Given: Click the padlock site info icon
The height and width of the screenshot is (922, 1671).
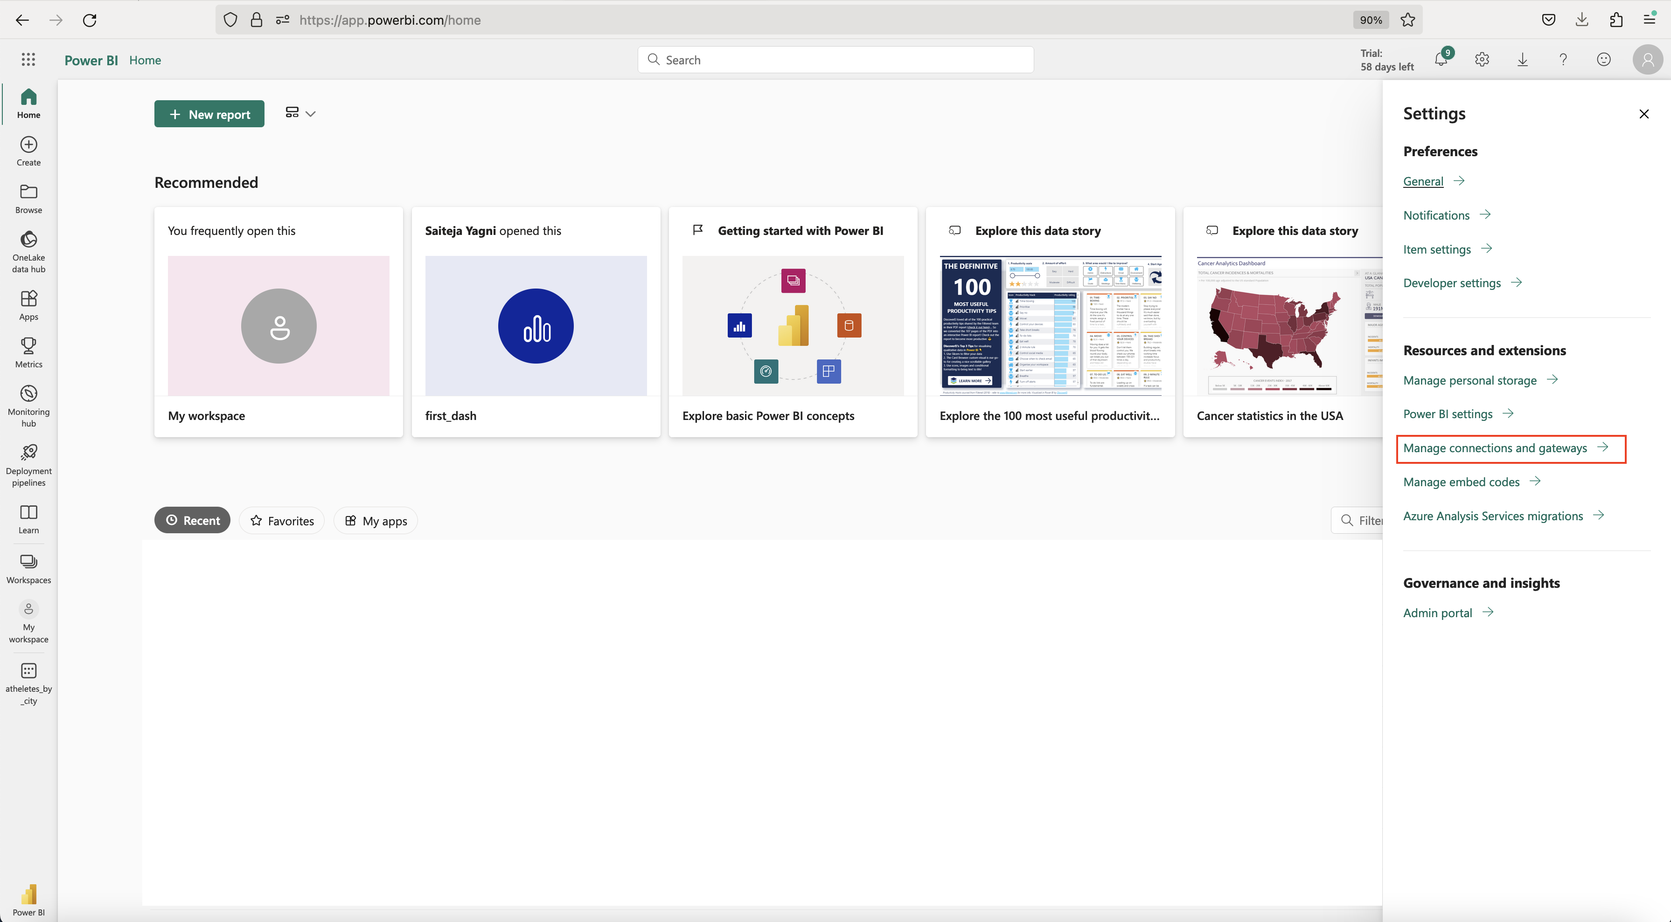Looking at the screenshot, I should pos(256,20).
